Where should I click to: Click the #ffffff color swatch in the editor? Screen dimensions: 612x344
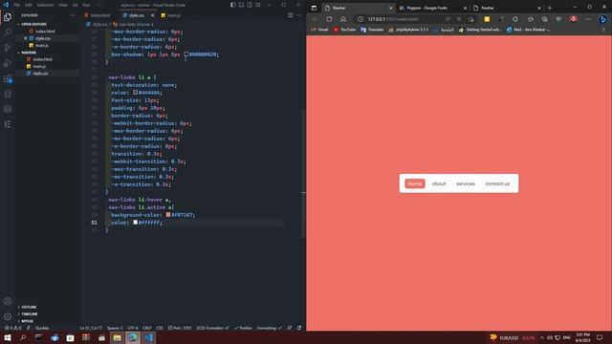coord(136,223)
